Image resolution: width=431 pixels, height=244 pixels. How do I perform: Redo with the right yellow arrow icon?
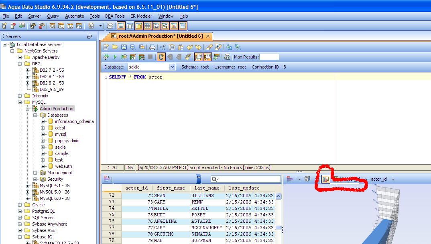click(x=198, y=47)
